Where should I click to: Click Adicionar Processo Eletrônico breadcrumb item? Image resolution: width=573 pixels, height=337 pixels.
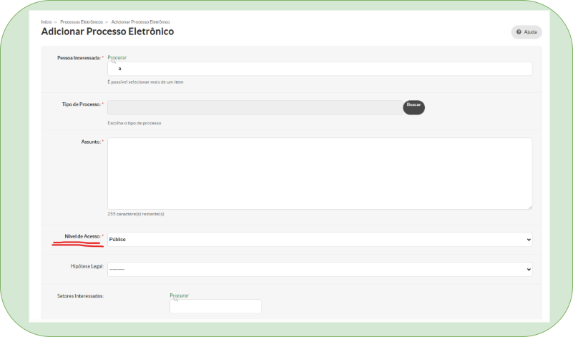pyautogui.click(x=140, y=22)
